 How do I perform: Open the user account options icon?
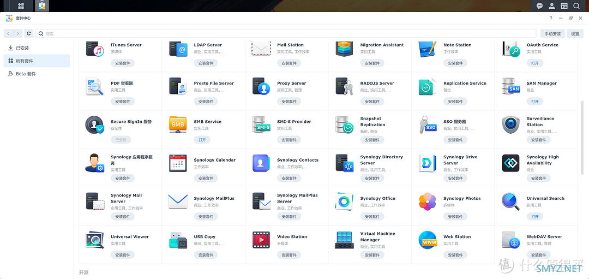[551, 5]
